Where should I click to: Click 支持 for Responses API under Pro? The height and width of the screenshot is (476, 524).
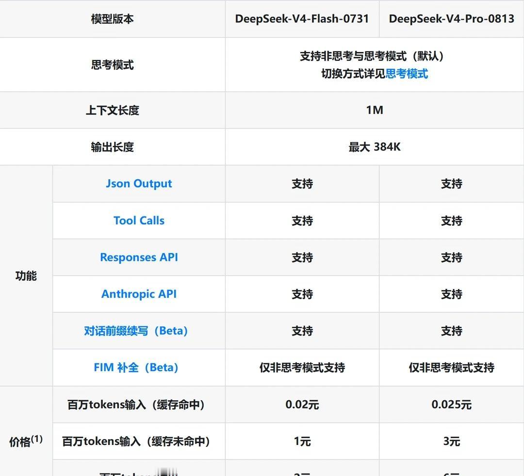click(x=452, y=257)
